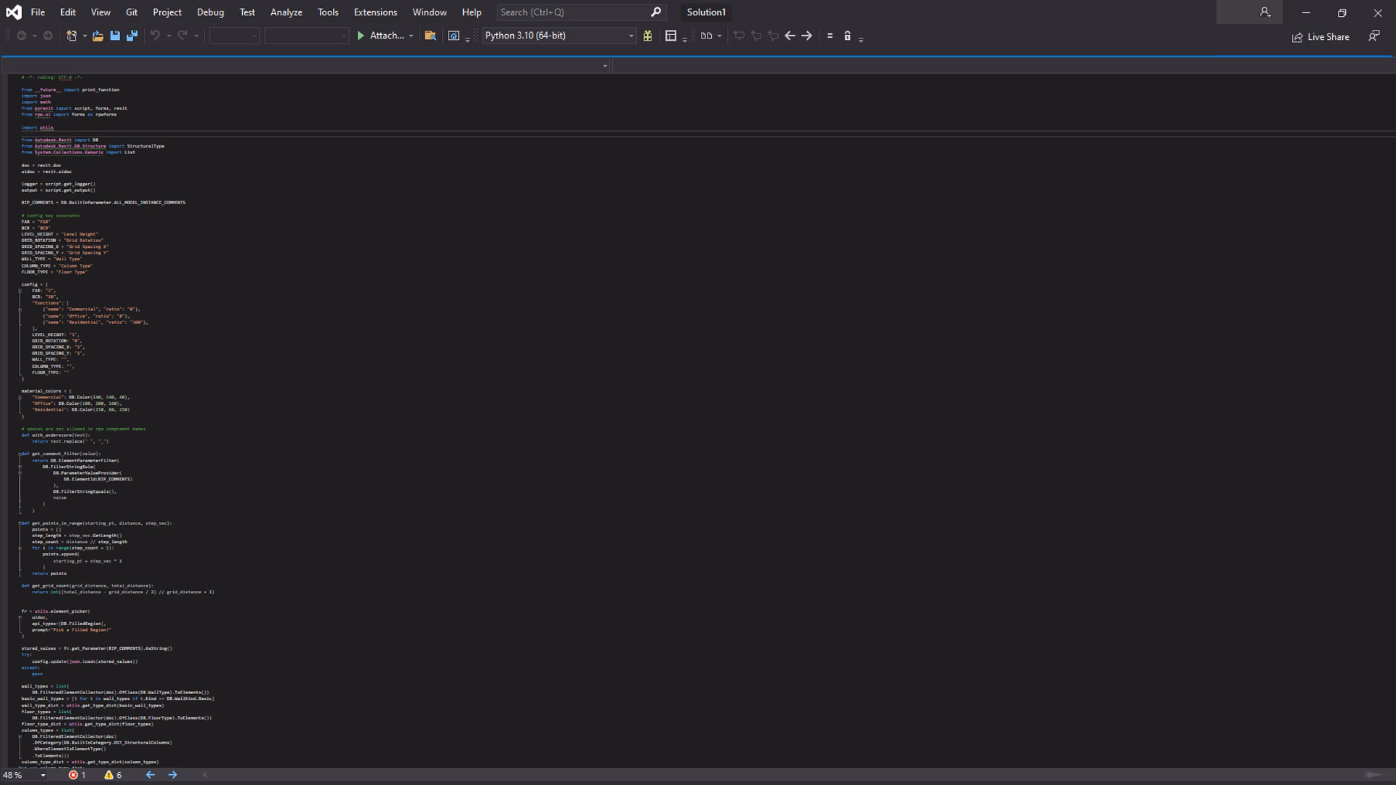Click the Open File folder icon
The image size is (1396, 785).
97,36
